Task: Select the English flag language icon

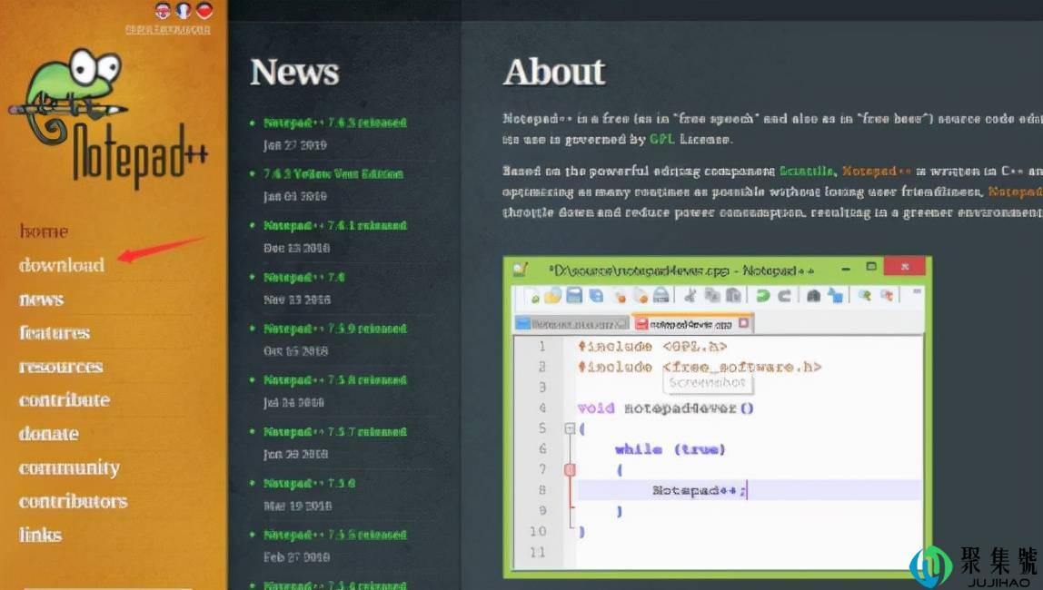Action: (x=163, y=11)
